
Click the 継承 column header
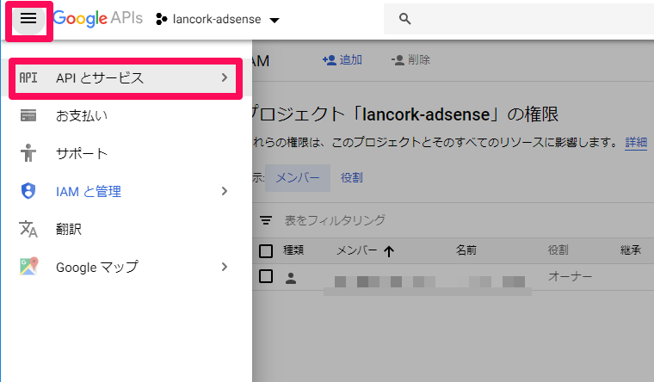631,250
